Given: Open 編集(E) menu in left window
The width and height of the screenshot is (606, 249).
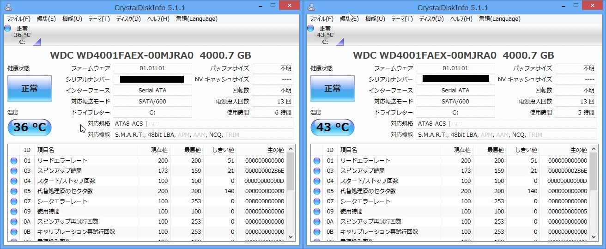Looking at the screenshot, I should point(46,19).
